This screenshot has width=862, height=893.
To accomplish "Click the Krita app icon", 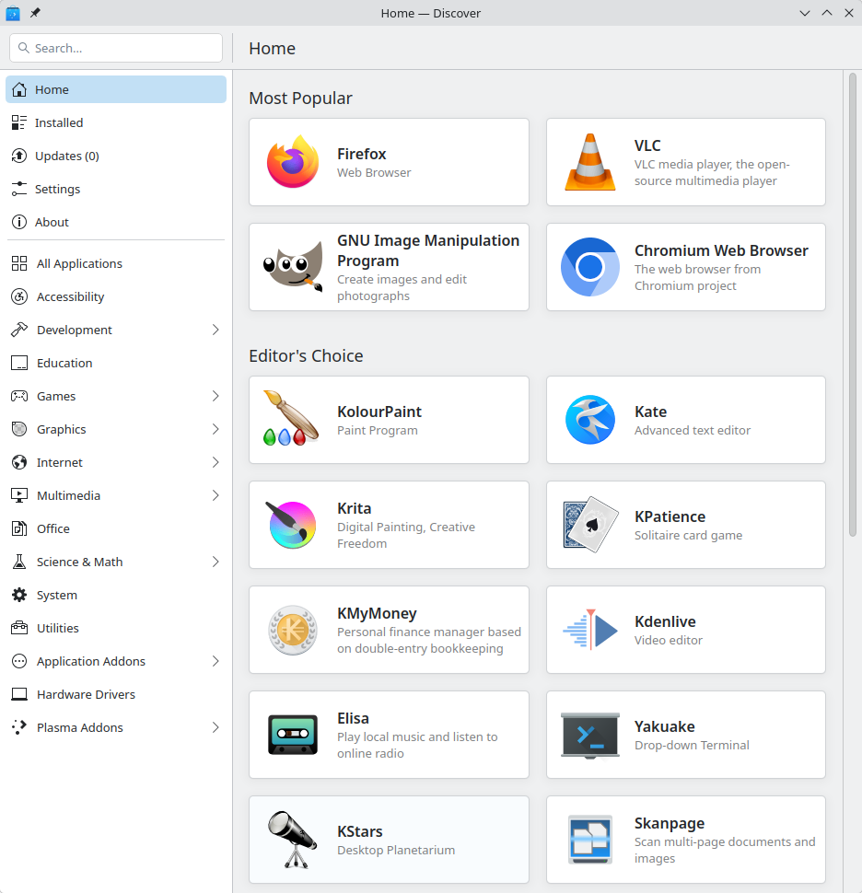I will 293,525.
